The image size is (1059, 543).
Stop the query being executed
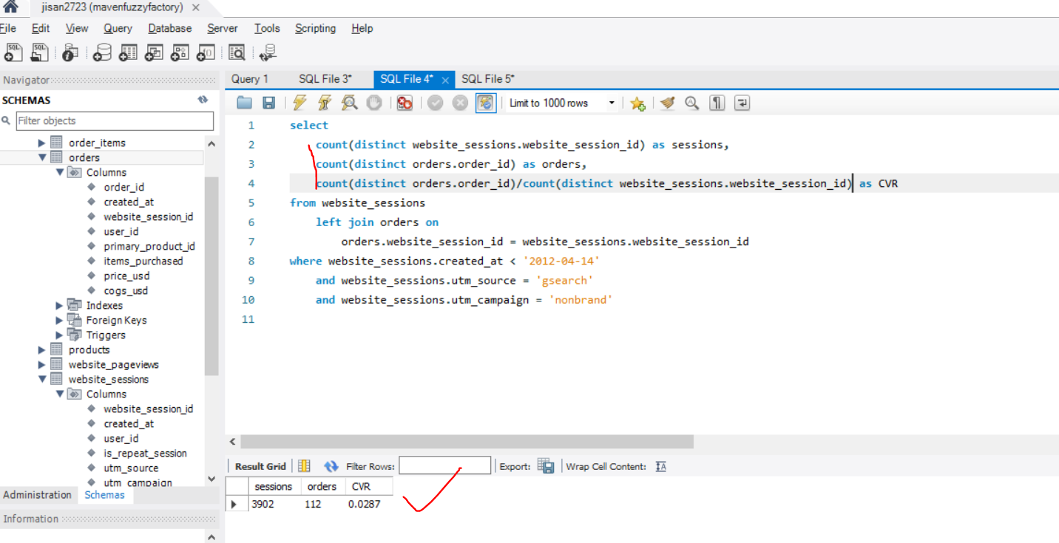tap(374, 103)
